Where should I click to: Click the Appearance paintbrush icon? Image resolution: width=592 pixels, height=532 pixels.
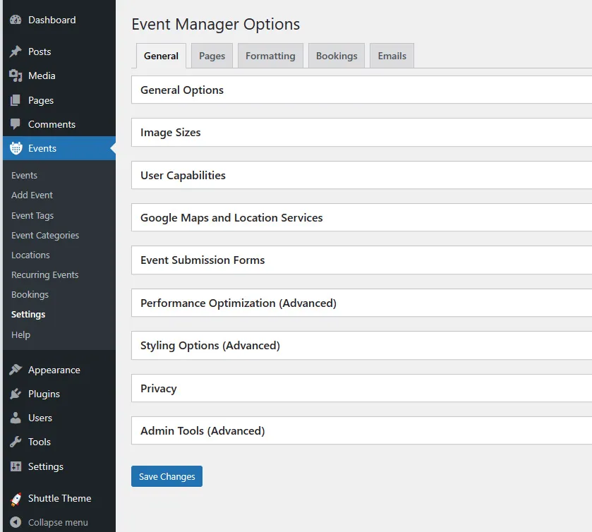(16, 370)
